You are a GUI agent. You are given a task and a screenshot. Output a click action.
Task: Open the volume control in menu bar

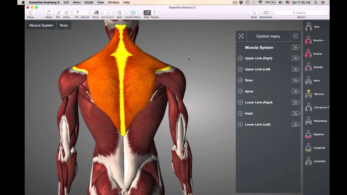280,2
